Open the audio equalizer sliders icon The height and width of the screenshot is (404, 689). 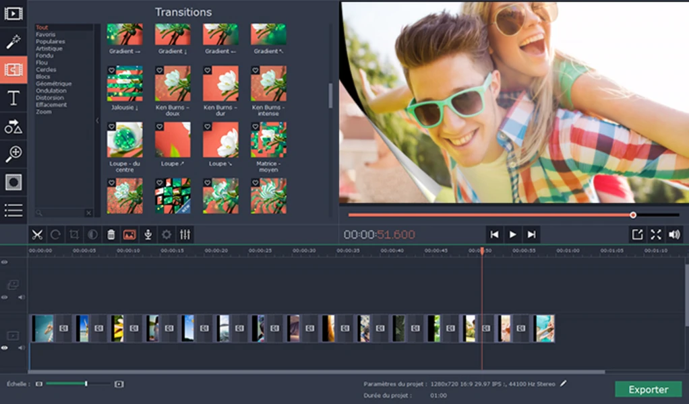coord(185,234)
